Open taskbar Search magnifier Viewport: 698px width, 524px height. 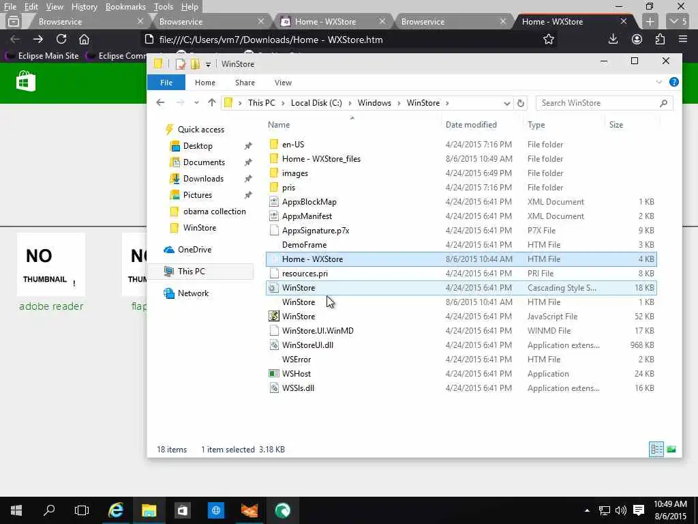(49, 510)
